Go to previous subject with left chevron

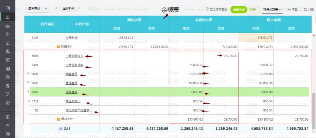click(x=56, y=8)
